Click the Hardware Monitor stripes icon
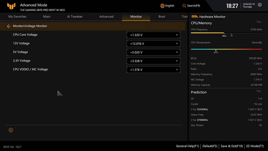This screenshot has width=268, height=151. click(195, 17)
